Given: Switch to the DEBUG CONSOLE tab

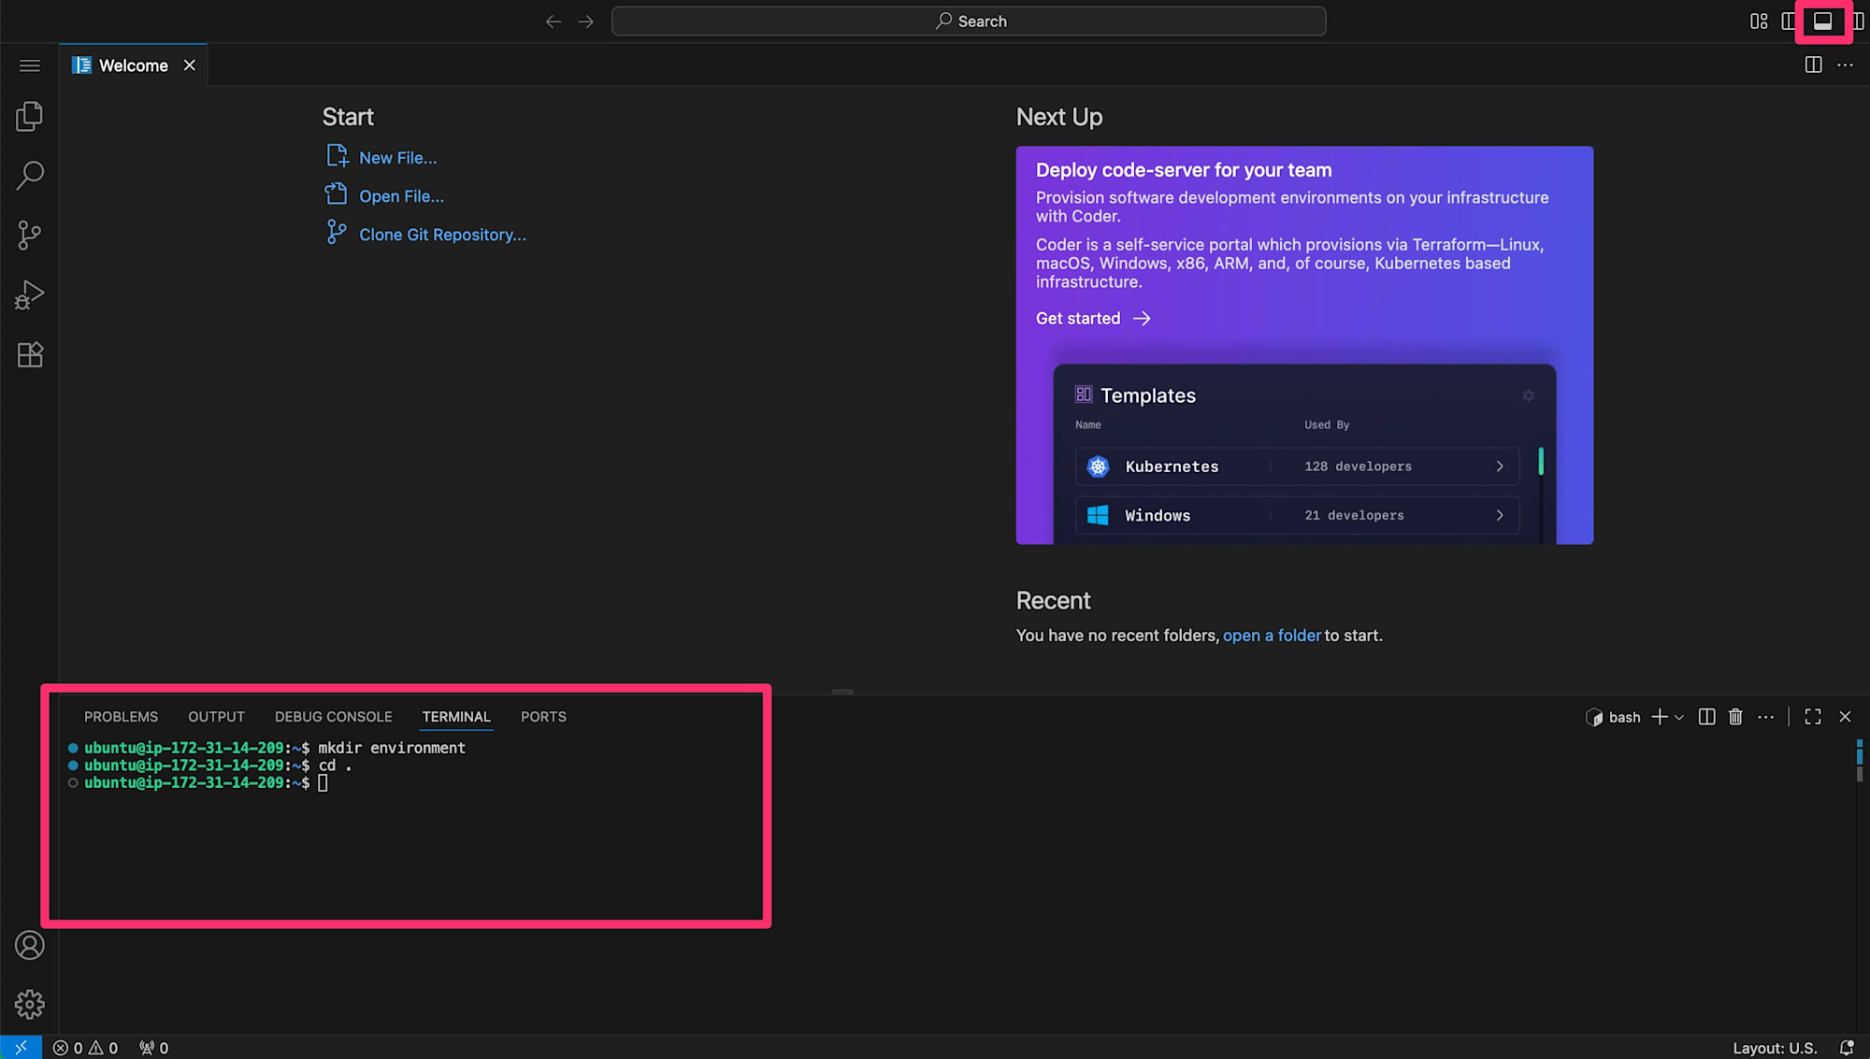Looking at the screenshot, I should (x=333, y=716).
